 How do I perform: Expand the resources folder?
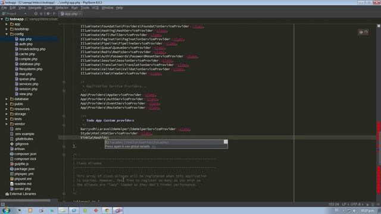pyautogui.click(x=7, y=109)
